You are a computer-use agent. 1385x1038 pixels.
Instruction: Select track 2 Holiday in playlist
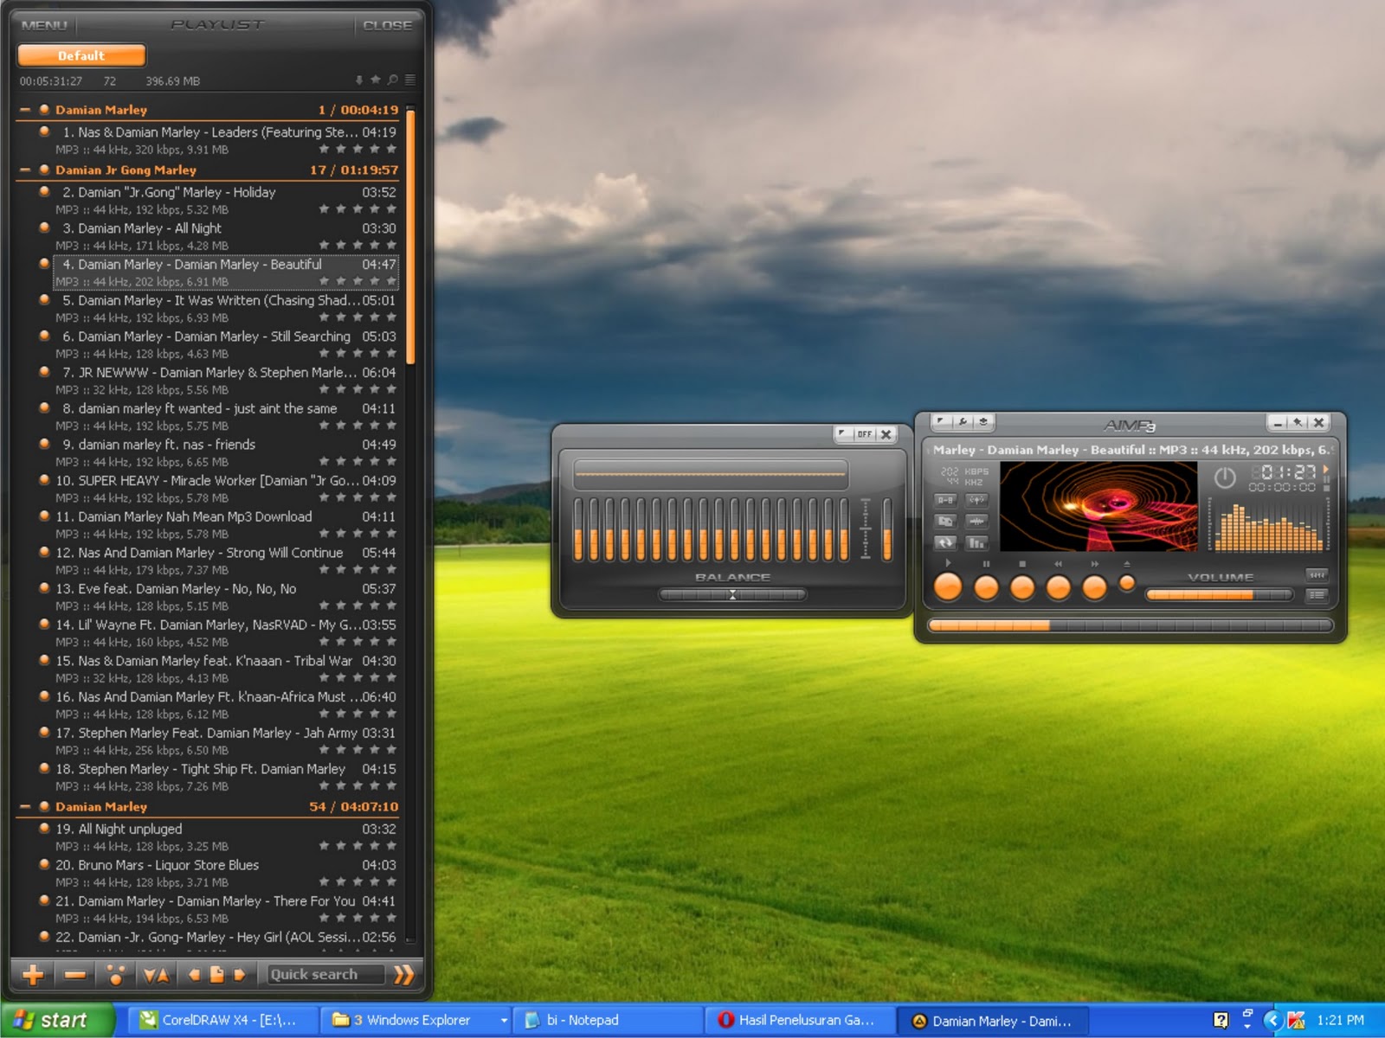[225, 201]
